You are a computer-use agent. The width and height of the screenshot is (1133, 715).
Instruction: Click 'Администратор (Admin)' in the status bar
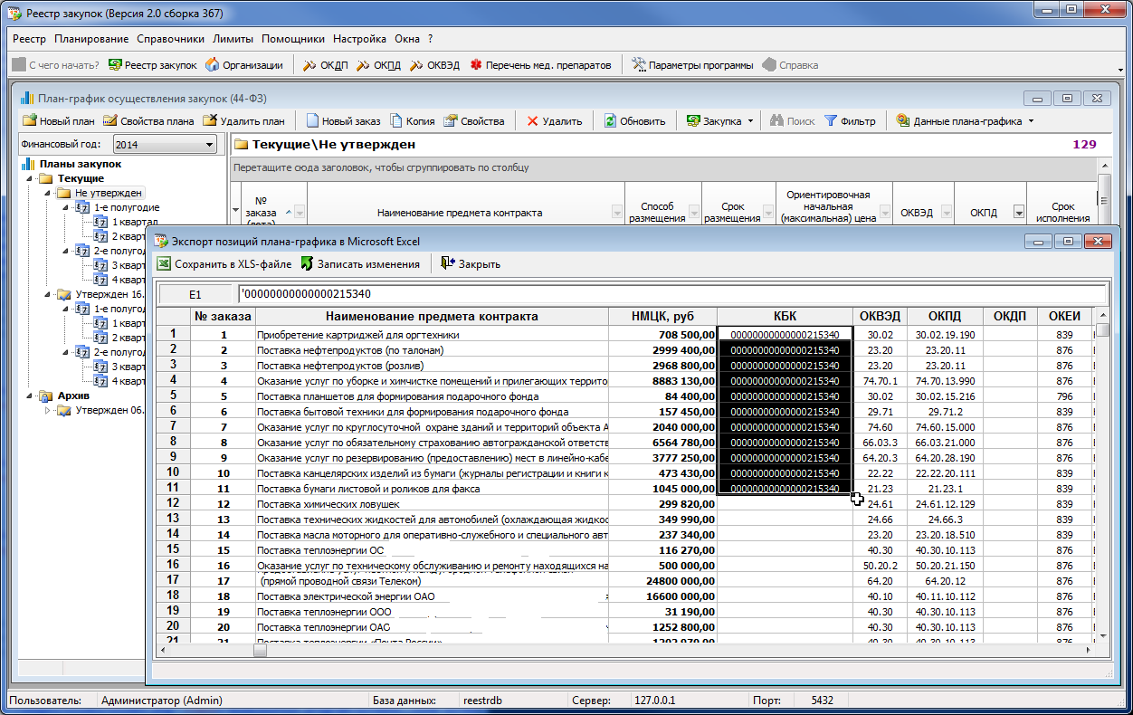(x=162, y=701)
